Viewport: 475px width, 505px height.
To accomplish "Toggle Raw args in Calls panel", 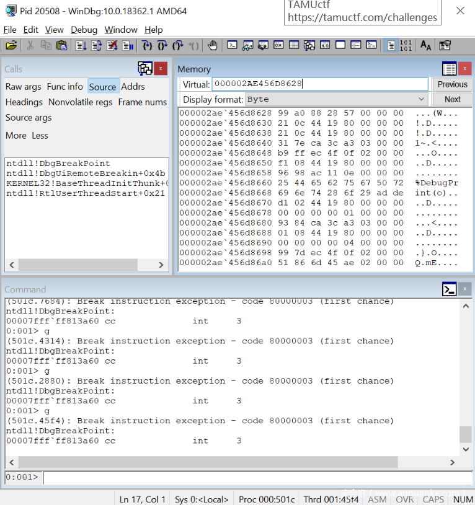I will 24,87.
